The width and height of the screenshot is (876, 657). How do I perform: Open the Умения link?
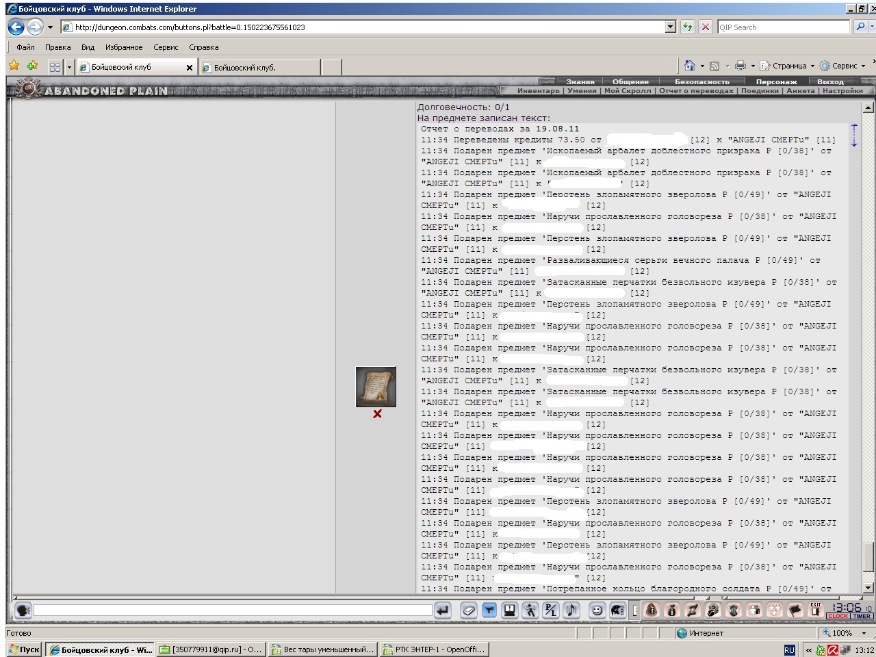click(x=582, y=90)
